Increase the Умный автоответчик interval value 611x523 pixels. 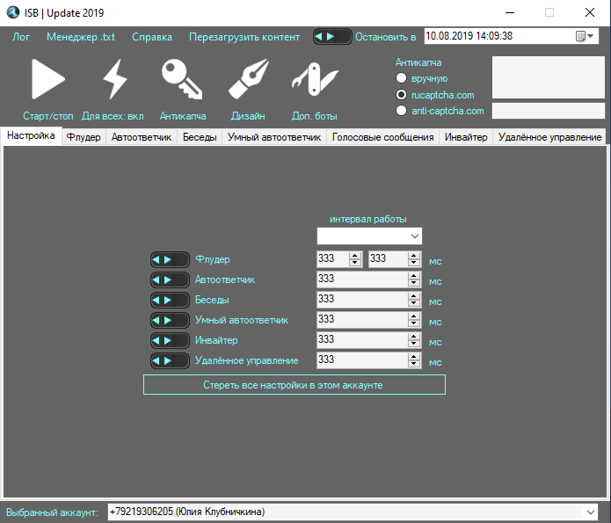(414, 316)
